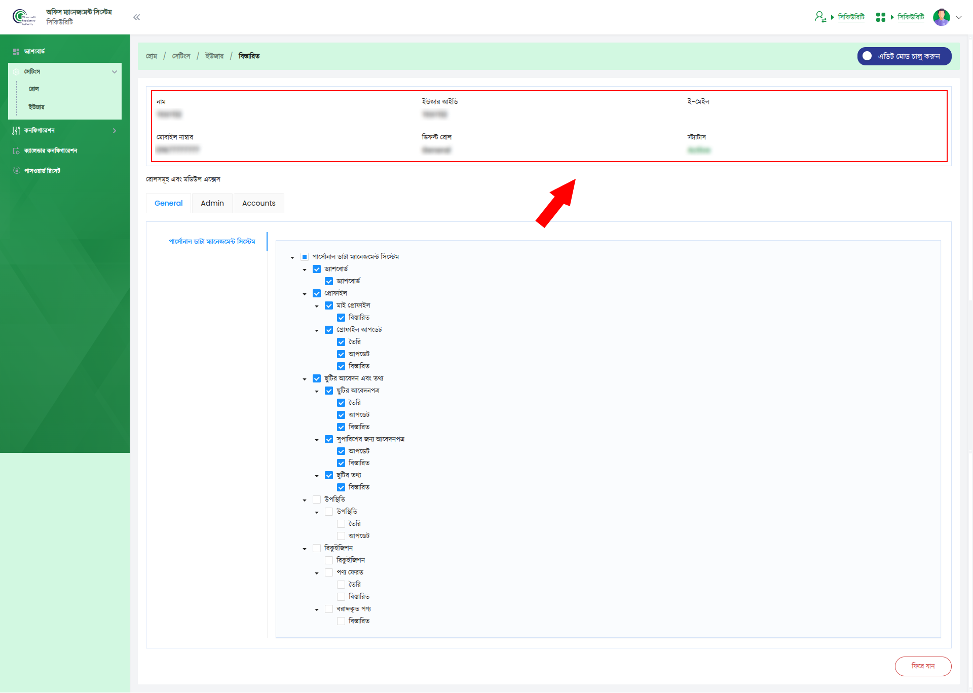This screenshot has width=973, height=693.
Task: Collapse the পণ্য ফেরত node arrow
Action: tap(317, 573)
